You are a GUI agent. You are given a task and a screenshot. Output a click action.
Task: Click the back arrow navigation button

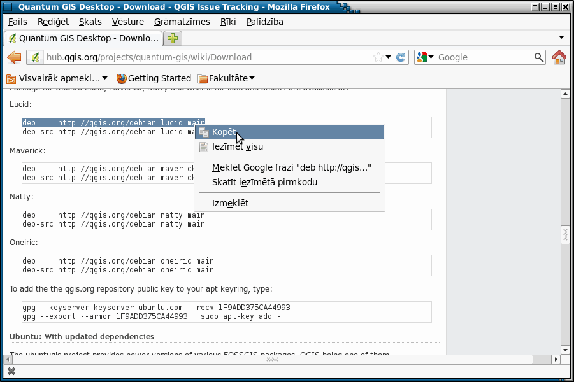pos(14,57)
